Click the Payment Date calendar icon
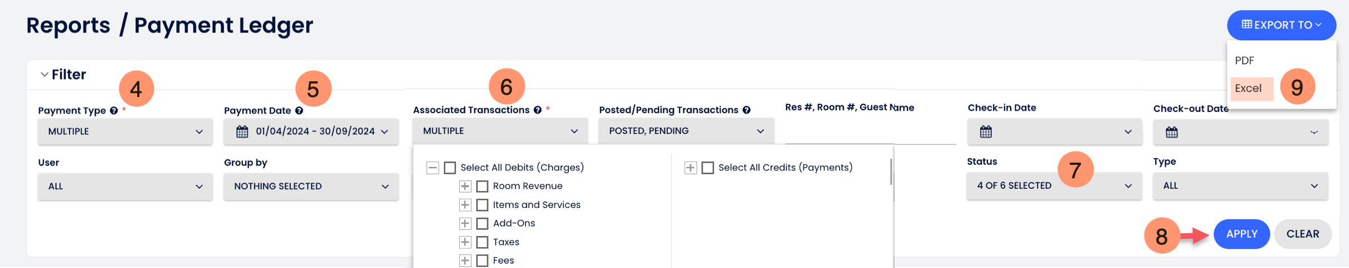This screenshot has height=268, width=1349. click(x=242, y=132)
